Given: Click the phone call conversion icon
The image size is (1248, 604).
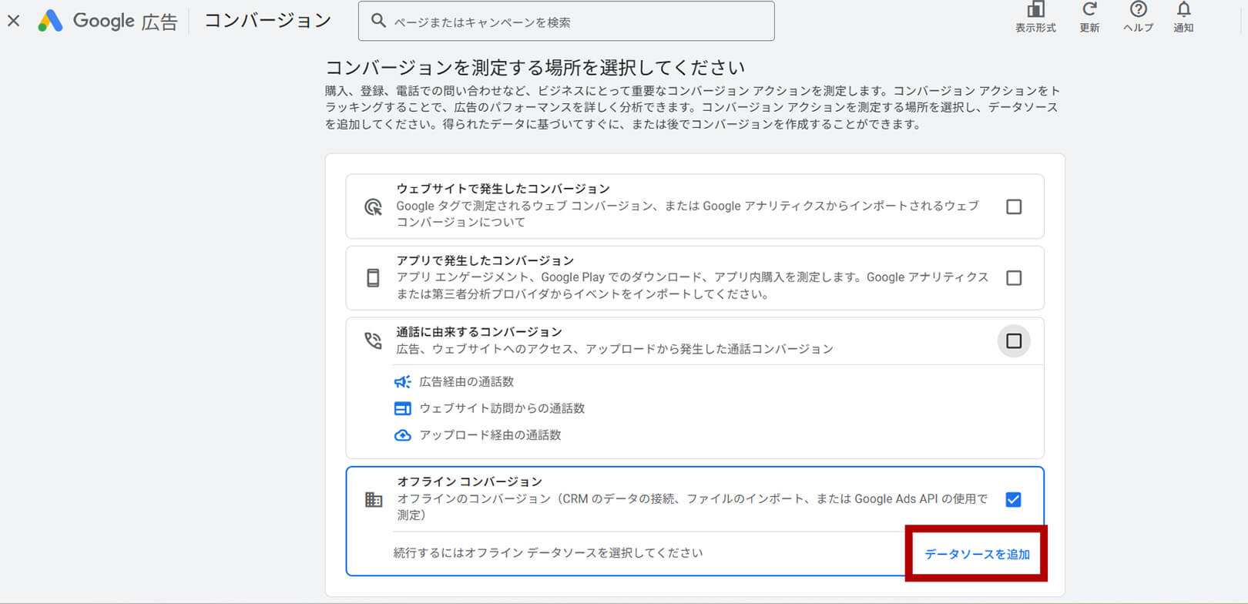Looking at the screenshot, I should 373,341.
